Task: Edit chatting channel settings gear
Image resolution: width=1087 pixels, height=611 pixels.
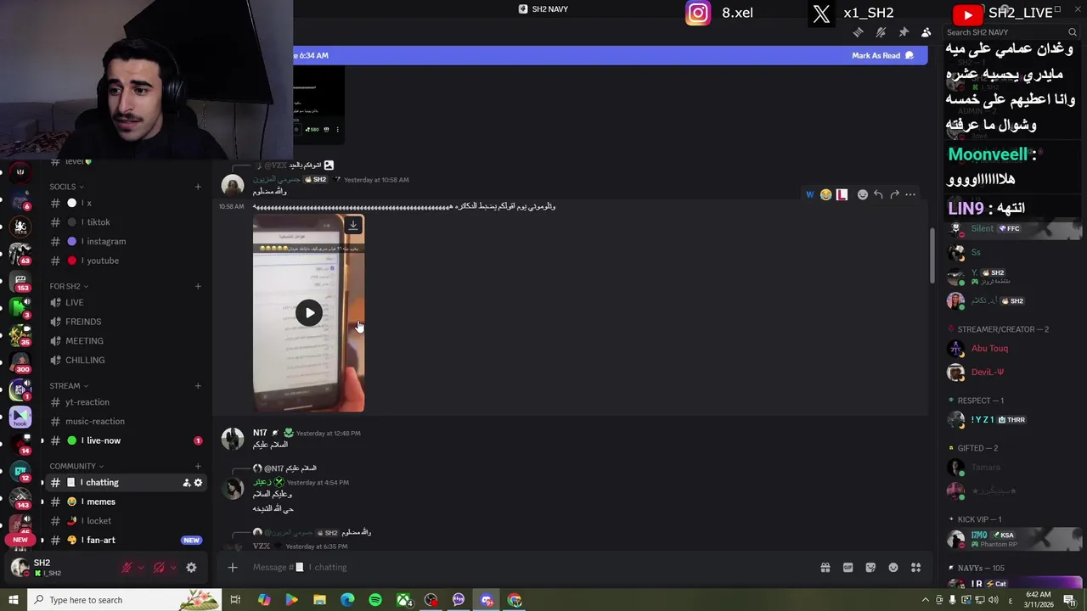Action: pos(198,483)
